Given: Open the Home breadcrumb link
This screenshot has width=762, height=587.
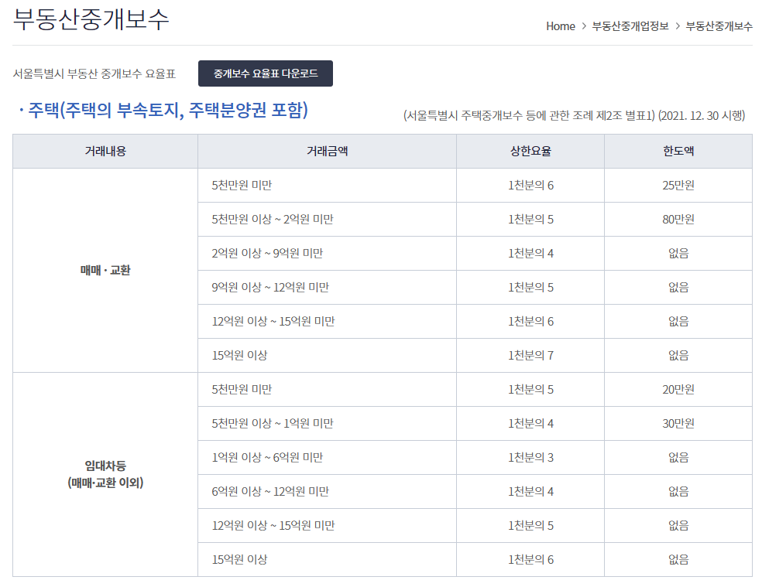Looking at the screenshot, I should coord(561,26).
